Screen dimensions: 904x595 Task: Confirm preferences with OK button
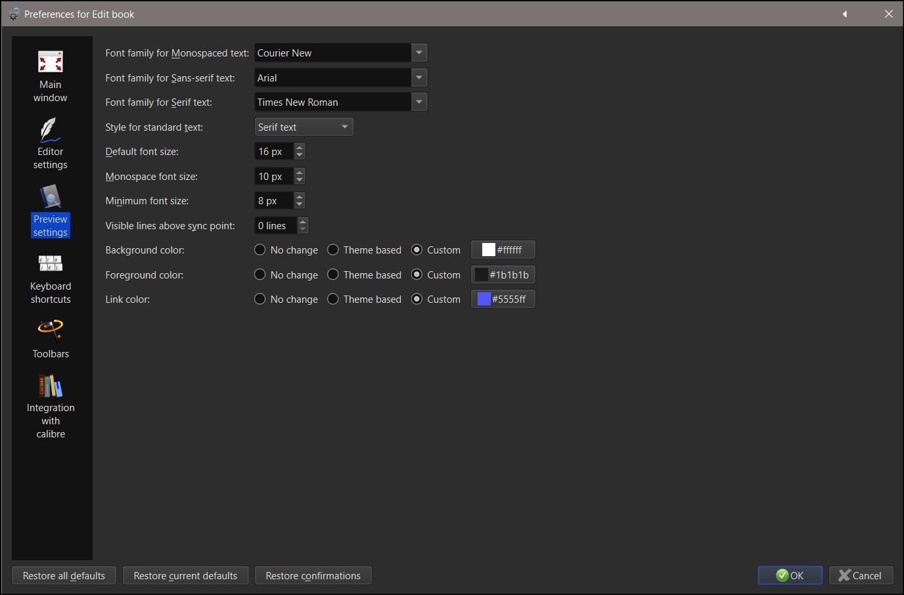point(790,575)
